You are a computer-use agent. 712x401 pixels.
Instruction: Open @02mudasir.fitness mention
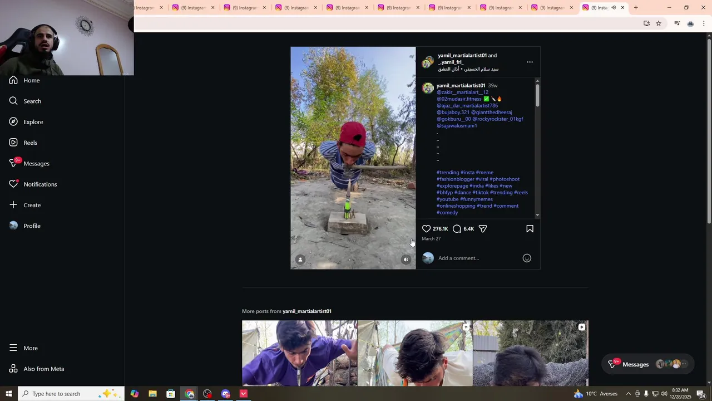point(459,99)
